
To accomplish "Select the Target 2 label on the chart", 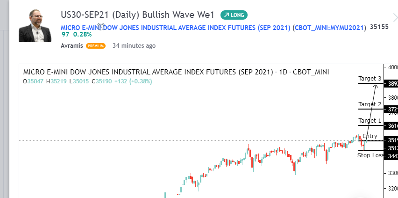I will tap(370, 104).
